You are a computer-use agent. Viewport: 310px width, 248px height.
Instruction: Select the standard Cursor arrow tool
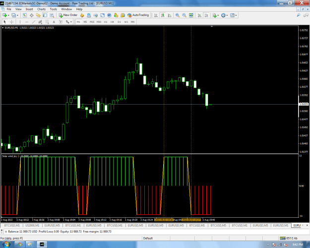click(x=5, y=22)
